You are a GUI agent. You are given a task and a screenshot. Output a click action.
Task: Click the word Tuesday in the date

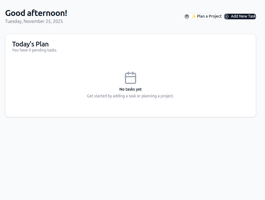click(13, 21)
